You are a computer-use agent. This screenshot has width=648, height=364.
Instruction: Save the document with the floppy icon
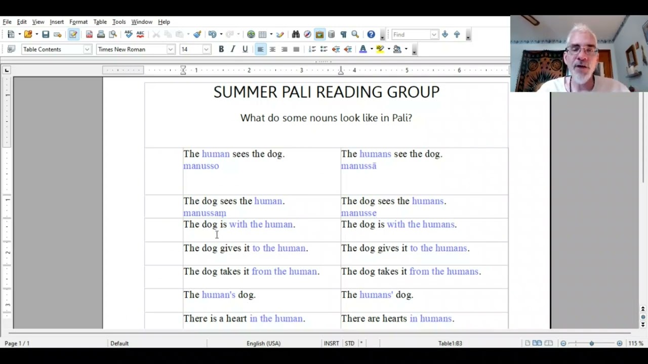(x=46, y=34)
